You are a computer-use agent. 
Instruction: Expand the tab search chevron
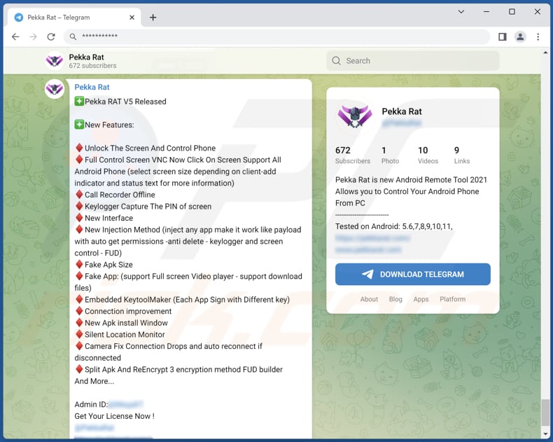point(461,12)
